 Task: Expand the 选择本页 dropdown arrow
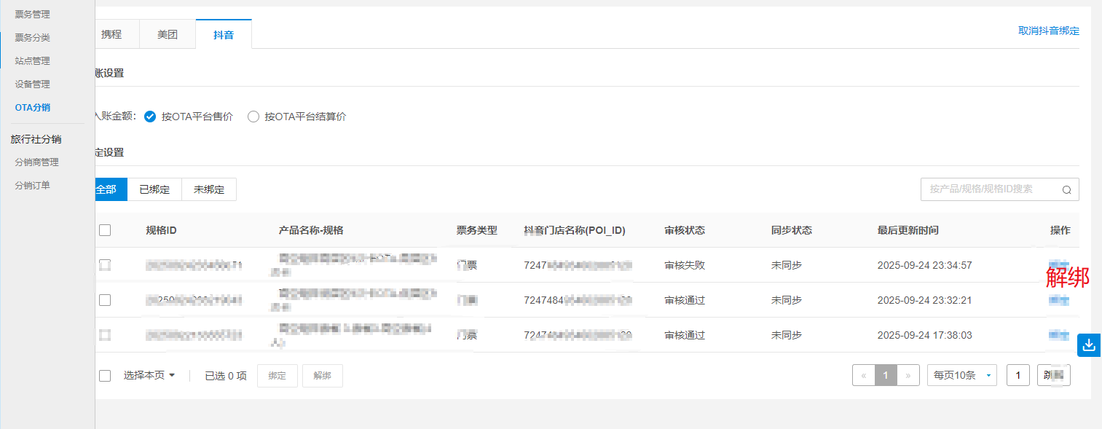(x=172, y=376)
